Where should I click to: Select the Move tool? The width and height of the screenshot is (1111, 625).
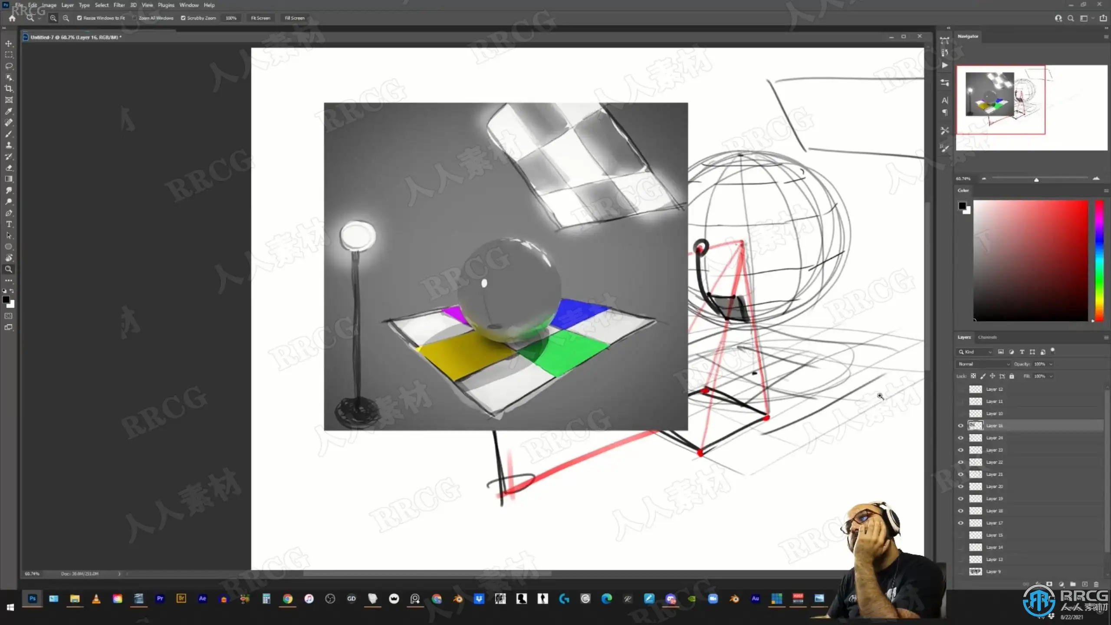point(9,43)
